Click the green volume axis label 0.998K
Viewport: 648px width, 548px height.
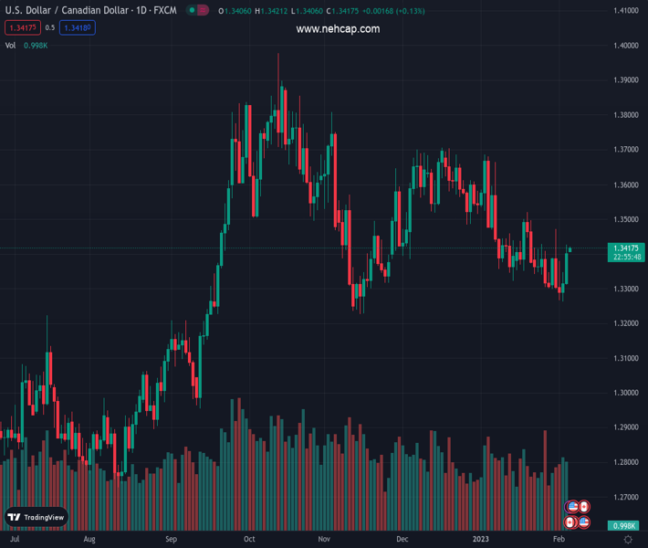[x=624, y=526]
